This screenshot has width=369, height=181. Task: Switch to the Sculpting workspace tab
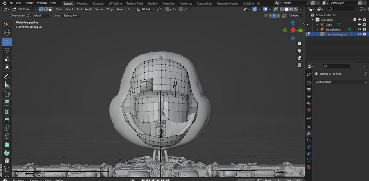pos(98,4)
